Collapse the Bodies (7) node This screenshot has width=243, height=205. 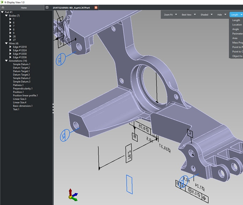click(x=6, y=16)
